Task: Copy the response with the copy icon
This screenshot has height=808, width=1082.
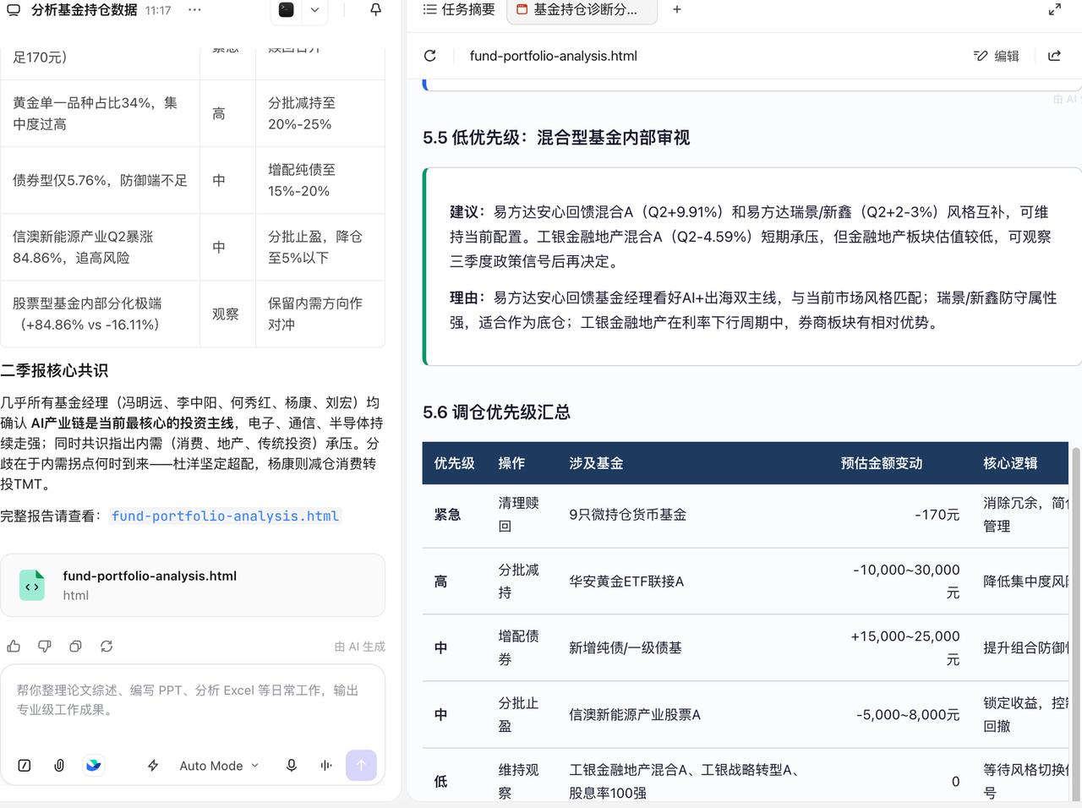Action: pyautogui.click(x=75, y=647)
